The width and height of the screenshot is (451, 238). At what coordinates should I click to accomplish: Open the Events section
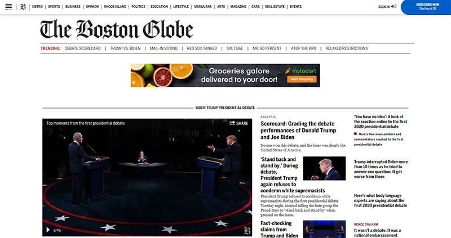tap(295, 7)
